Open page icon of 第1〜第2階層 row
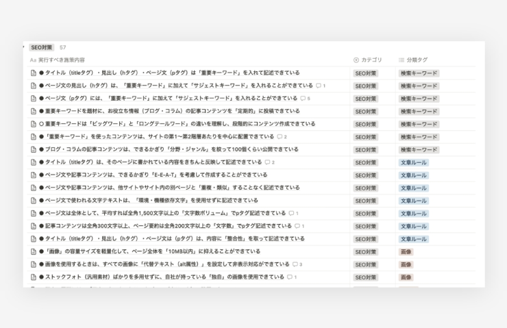The image size is (507, 328). click(x=34, y=137)
